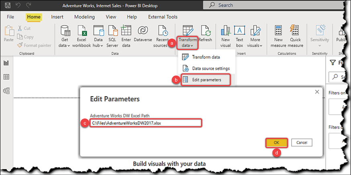
Task: Click the Save icon in title bar
Action: 8,5
